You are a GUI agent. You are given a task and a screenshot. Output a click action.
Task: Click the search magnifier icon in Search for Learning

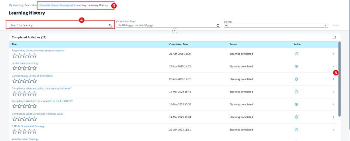110,25
